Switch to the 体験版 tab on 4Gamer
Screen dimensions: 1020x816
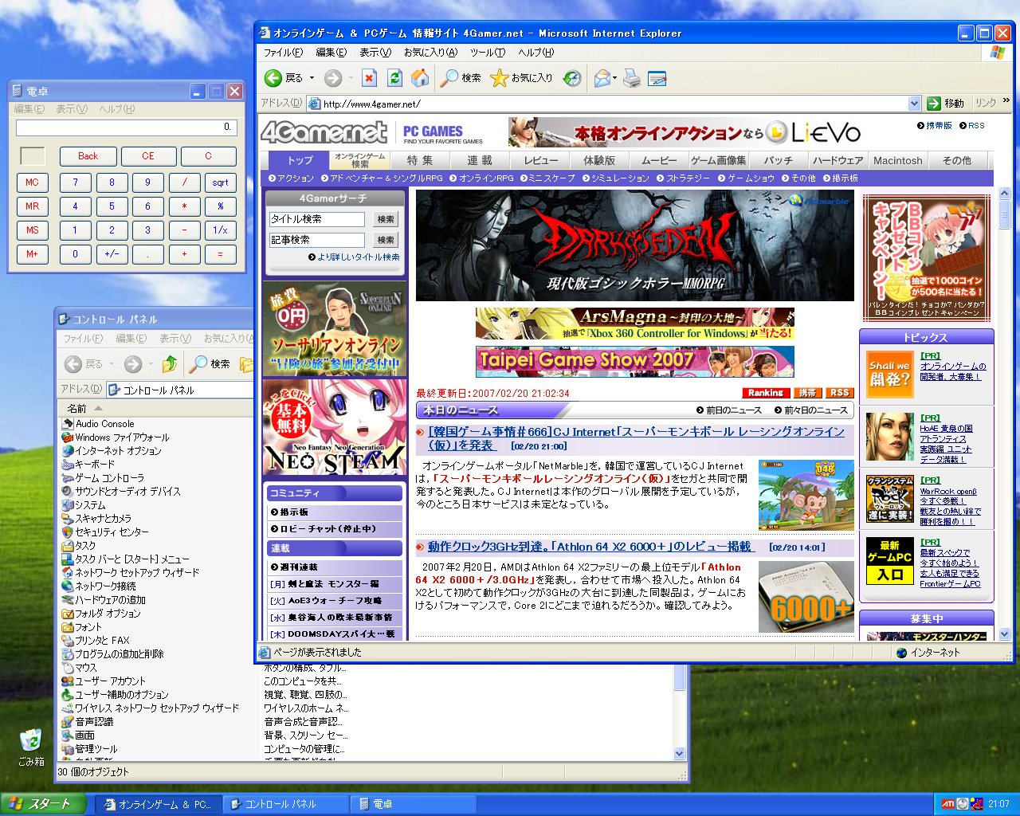click(x=599, y=160)
